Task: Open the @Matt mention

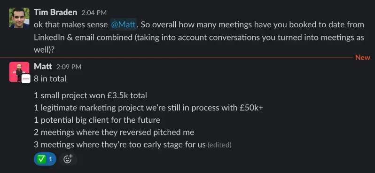Action: pos(124,25)
